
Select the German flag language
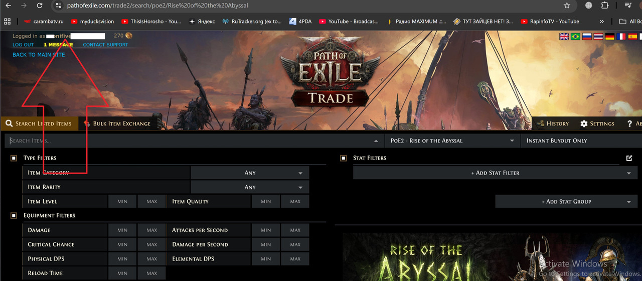point(610,36)
